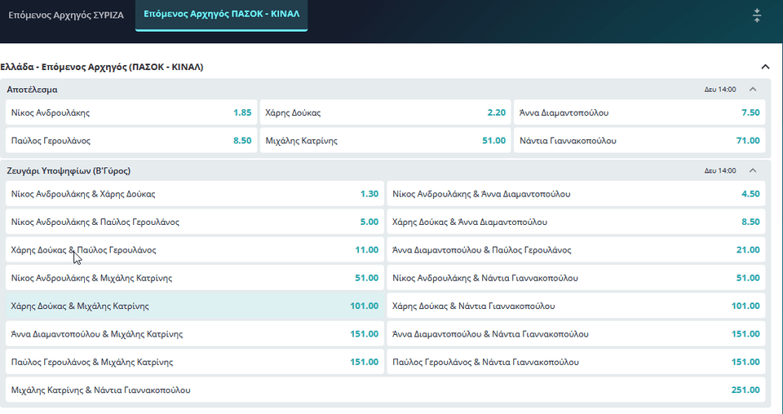Open the Επόμενος Αρχηγός ΣΥΡΙΖΑ tab
Image resolution: width=783 pixels, height=414 pixels.
66,15
